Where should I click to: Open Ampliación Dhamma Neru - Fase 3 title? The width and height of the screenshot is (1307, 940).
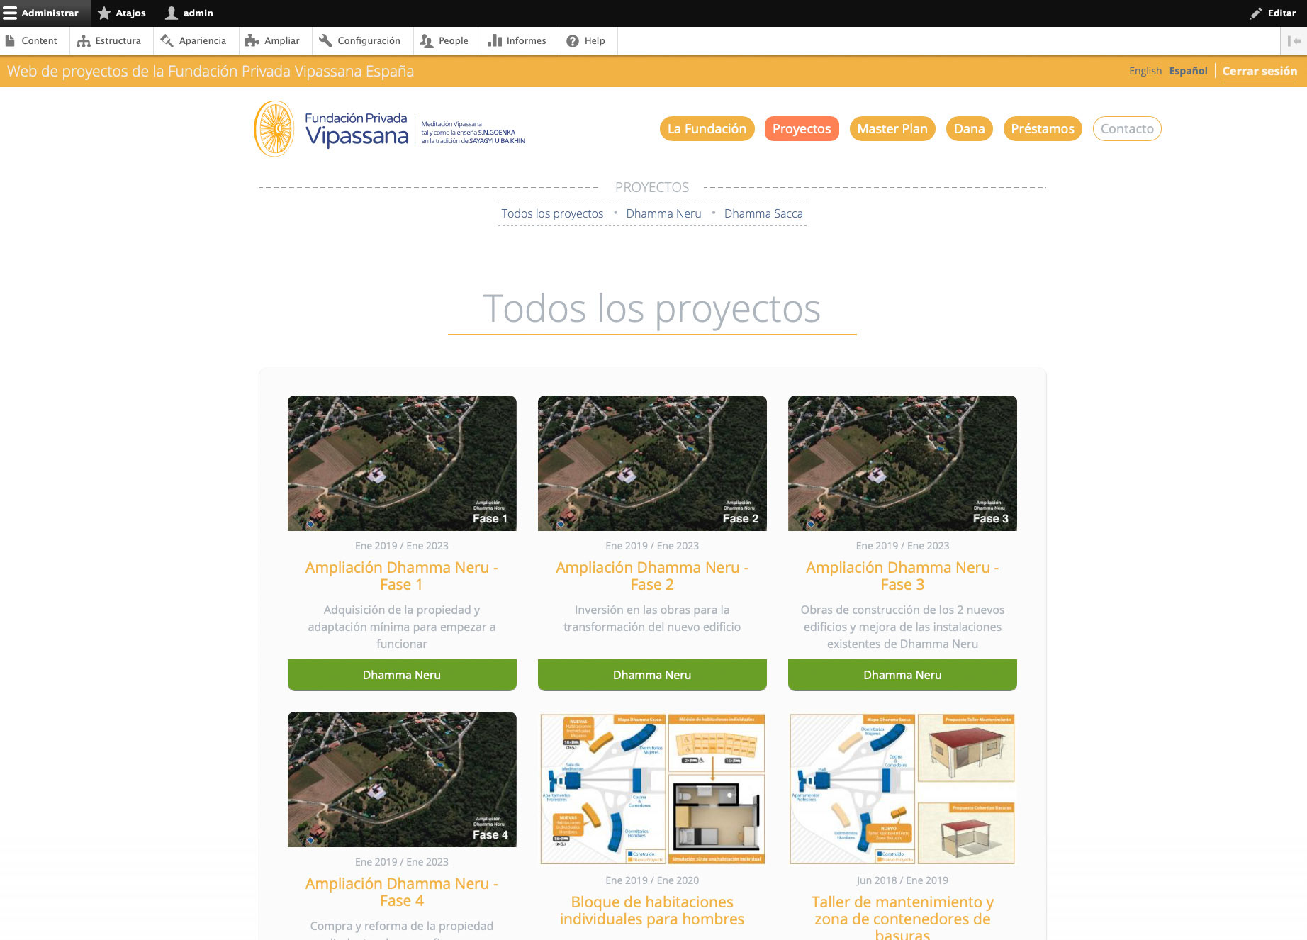(x=902, y=576)
